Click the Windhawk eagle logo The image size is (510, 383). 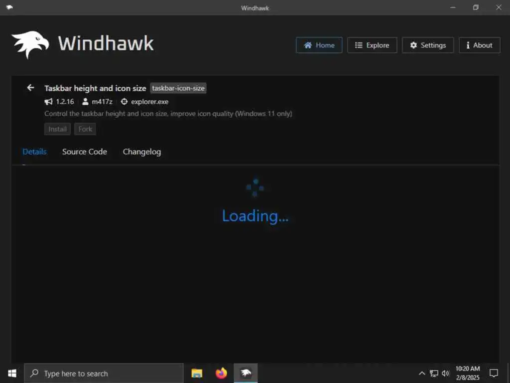(30, 44)
